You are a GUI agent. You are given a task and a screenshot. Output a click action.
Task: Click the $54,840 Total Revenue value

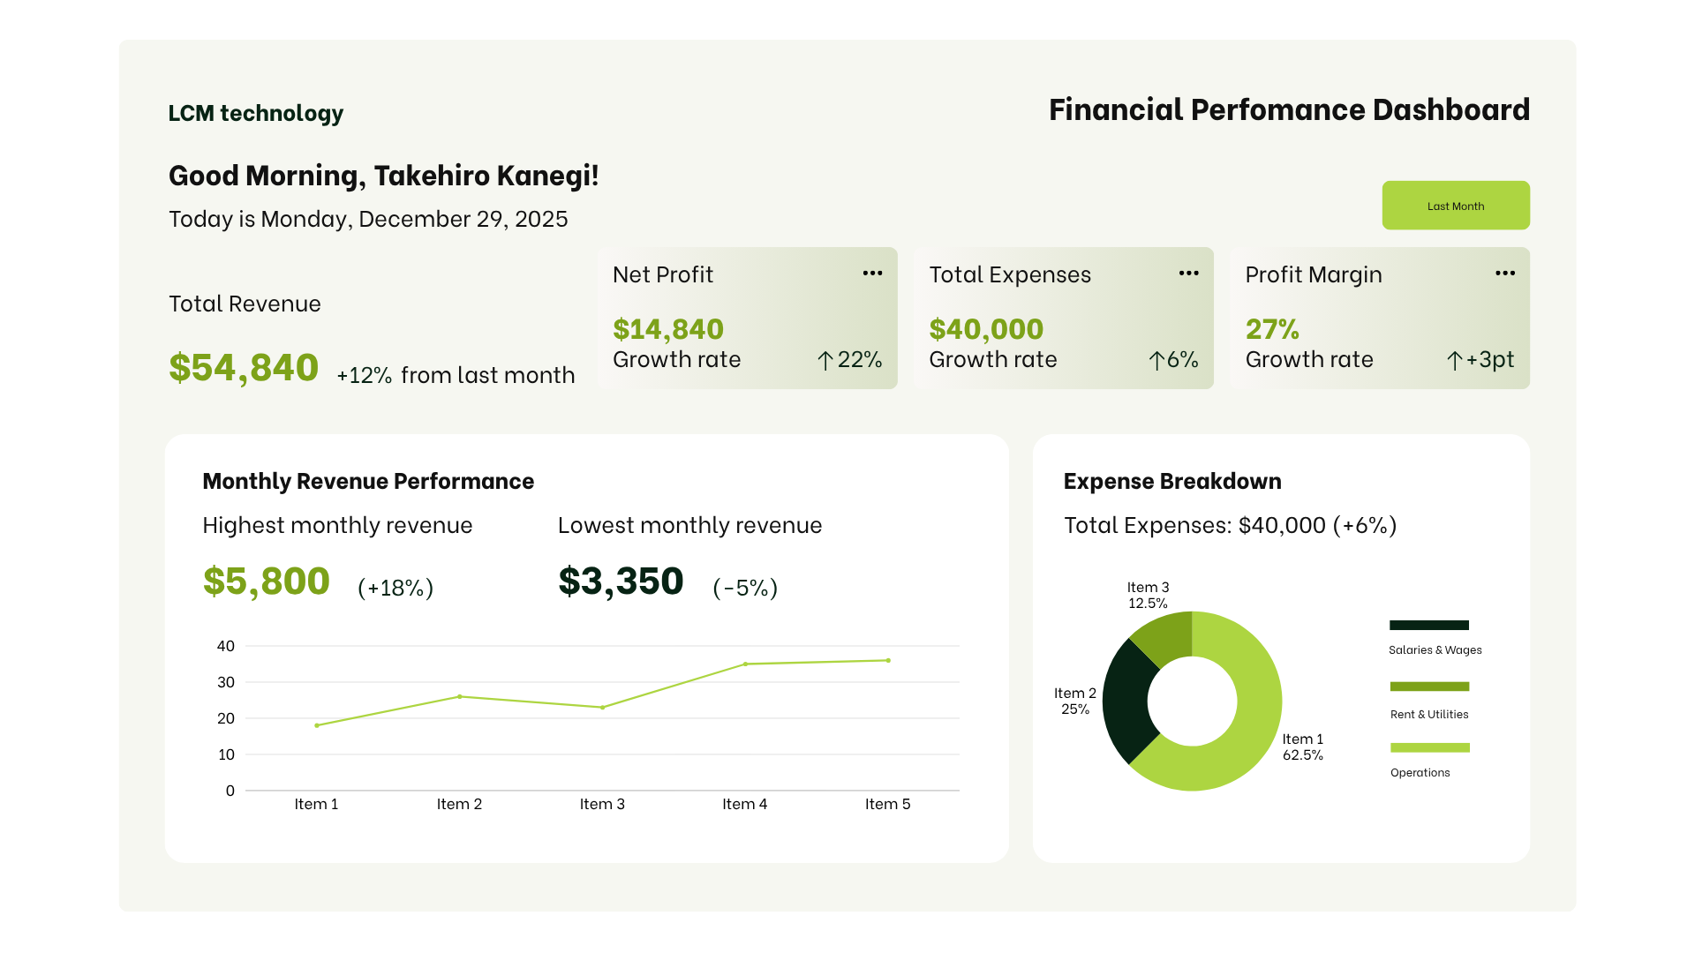[x=244, y=367]
